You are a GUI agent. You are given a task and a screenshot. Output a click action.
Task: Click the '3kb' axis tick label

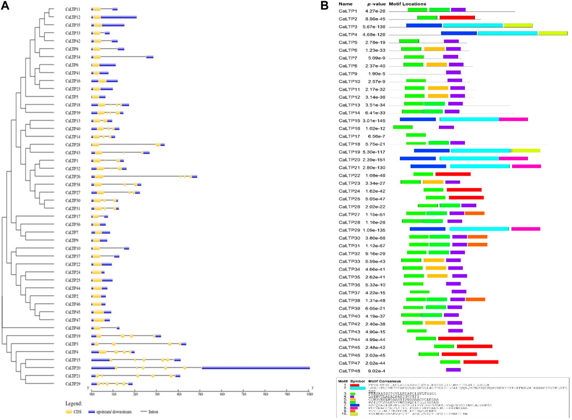pyautogui.click(x=157, y=394)
